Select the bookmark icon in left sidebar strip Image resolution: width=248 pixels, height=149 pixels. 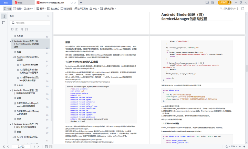4,16
